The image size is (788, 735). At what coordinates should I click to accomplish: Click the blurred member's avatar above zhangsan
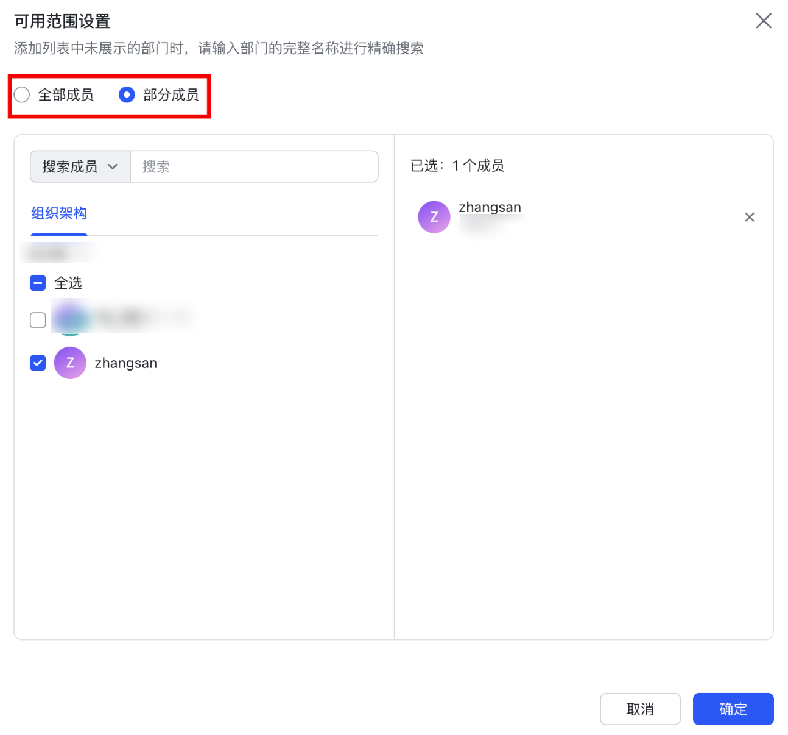click(x=70, y=319)
